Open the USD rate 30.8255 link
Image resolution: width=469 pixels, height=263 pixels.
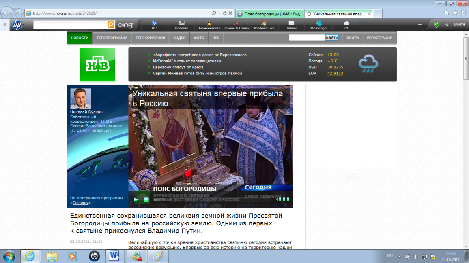tap(335, 67)
